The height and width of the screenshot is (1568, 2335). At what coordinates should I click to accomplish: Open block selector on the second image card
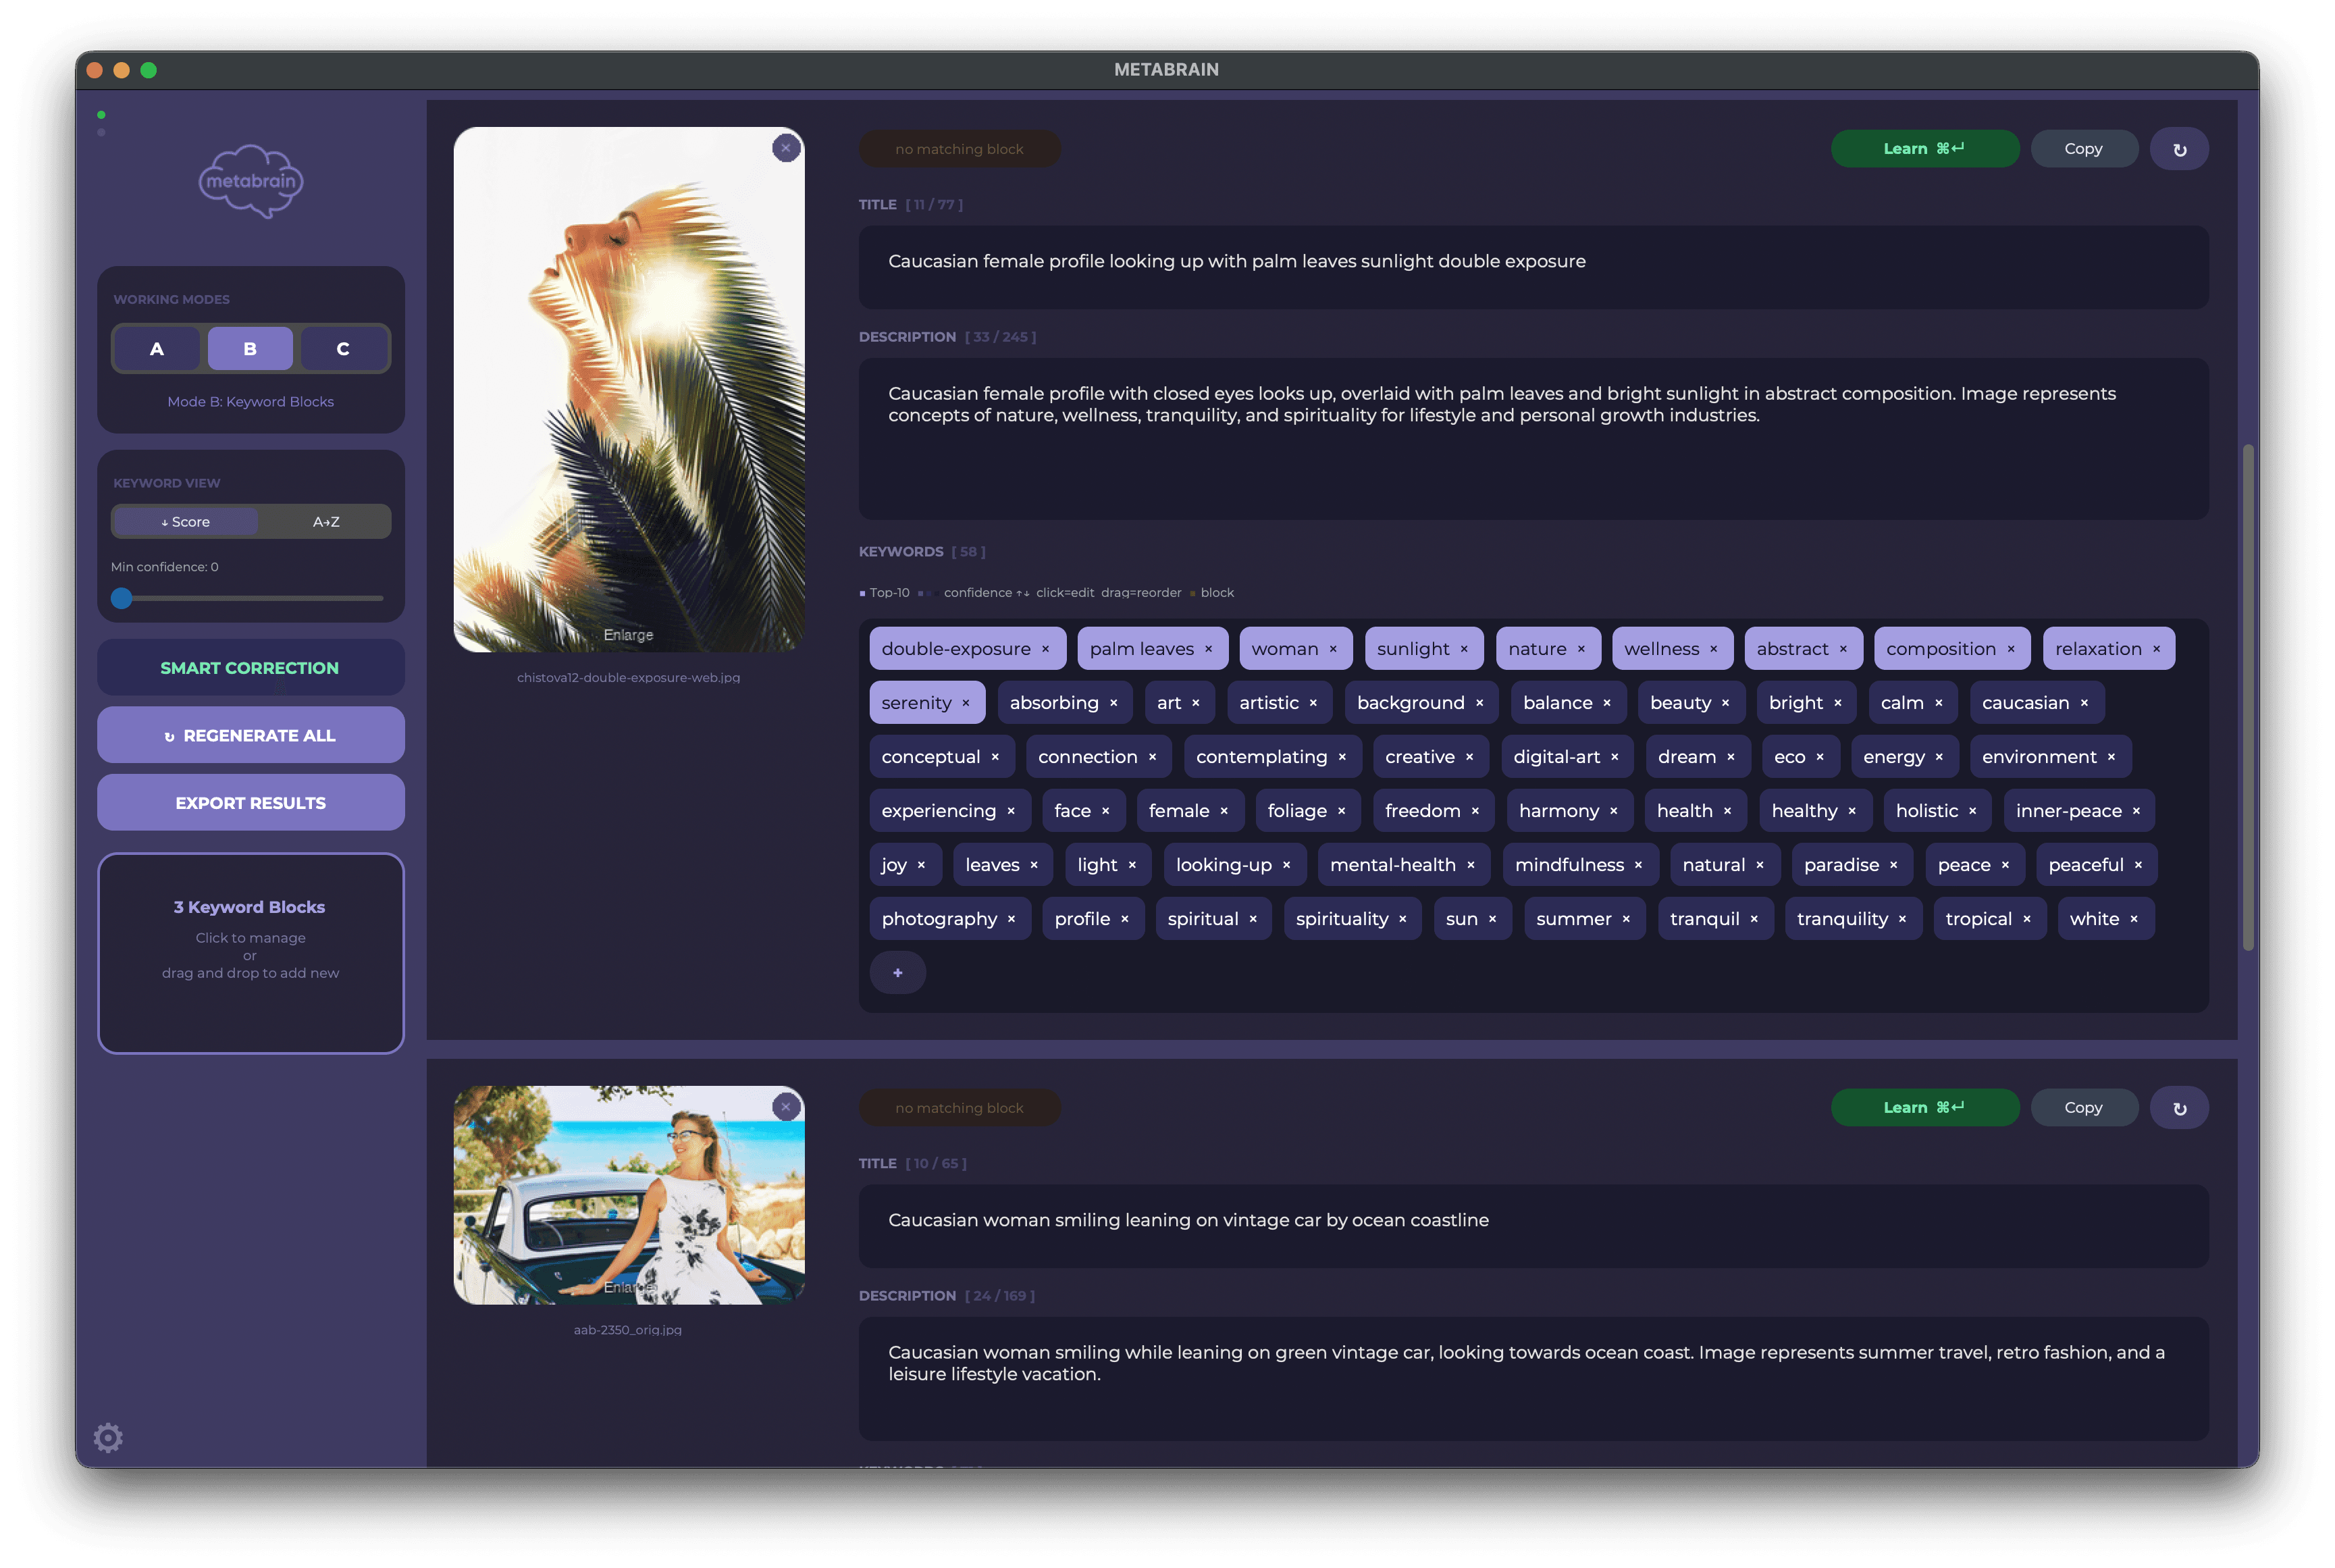(958, 1107)
